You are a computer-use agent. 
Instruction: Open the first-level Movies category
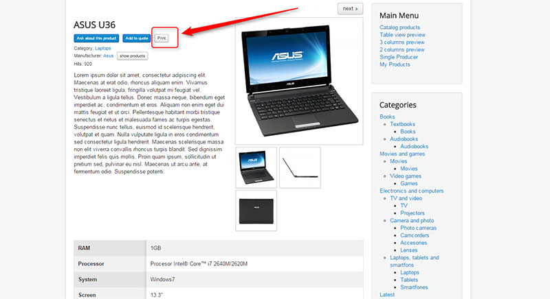(x=399, y=161)
